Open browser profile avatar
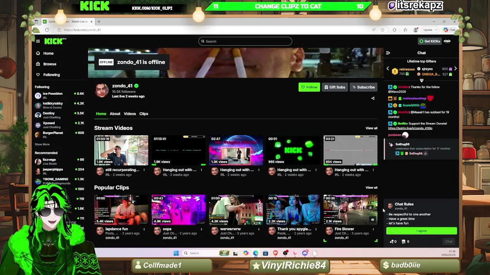The image size is (490, 275). 416,30
